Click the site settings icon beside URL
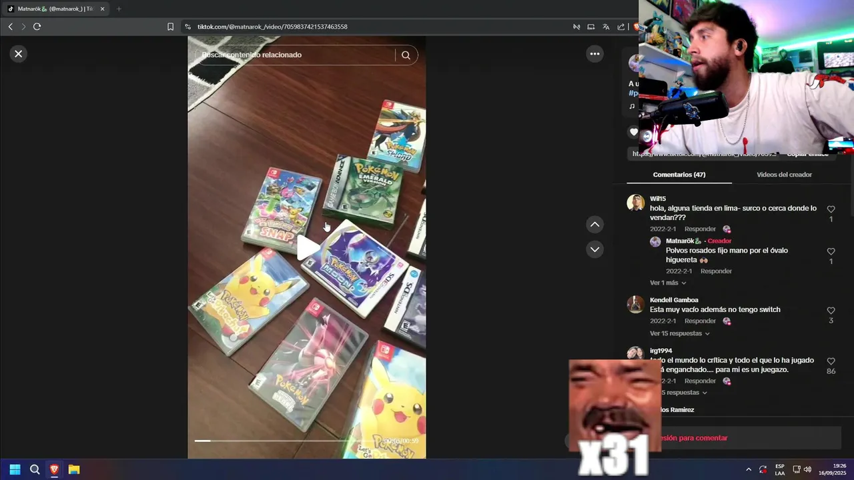 [x=188, y=27]
